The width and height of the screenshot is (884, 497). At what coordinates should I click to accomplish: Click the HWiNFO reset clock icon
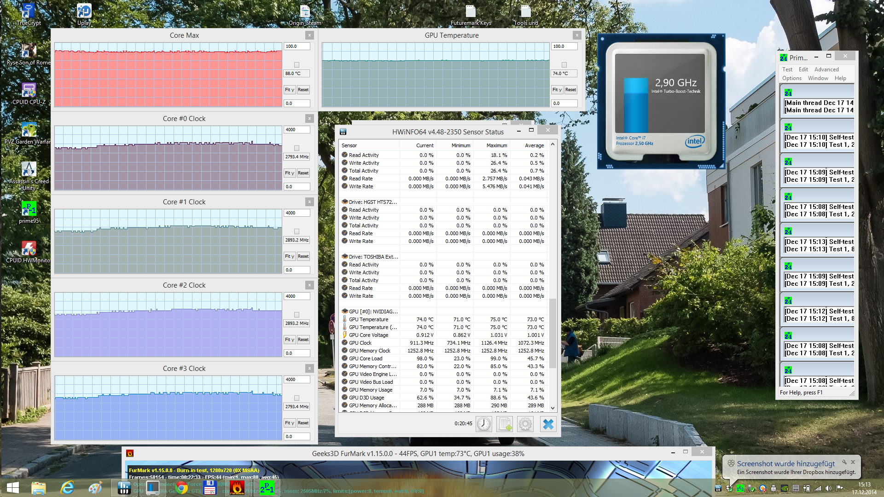[x=483, y=424]
